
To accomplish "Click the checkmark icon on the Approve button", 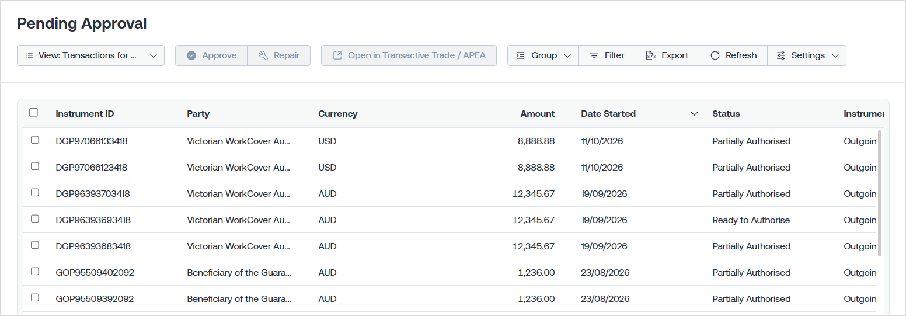I will pyautogui.click(x=191, y=55).
